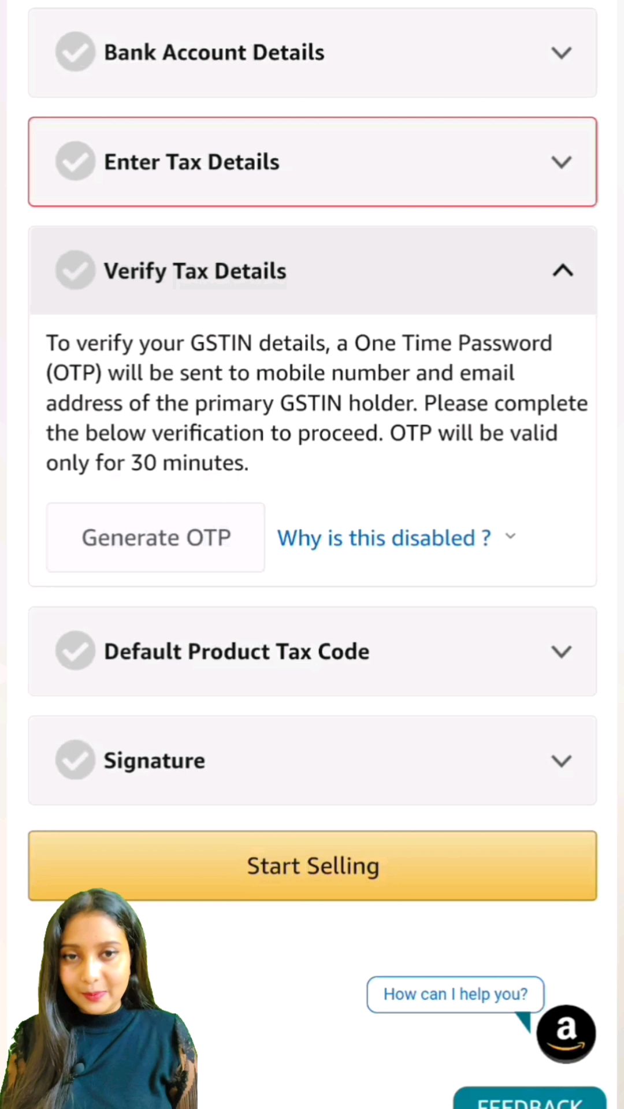Open the Feedback tab
624x1109 pixels.
point(530,1098)
